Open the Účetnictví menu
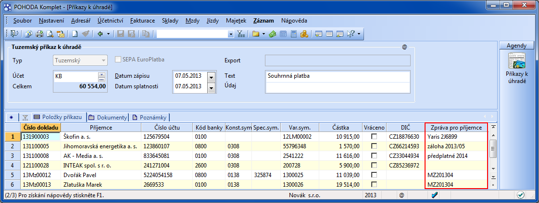Image resolution: width=539 pixels, height=203 pixels. point(110,21)
